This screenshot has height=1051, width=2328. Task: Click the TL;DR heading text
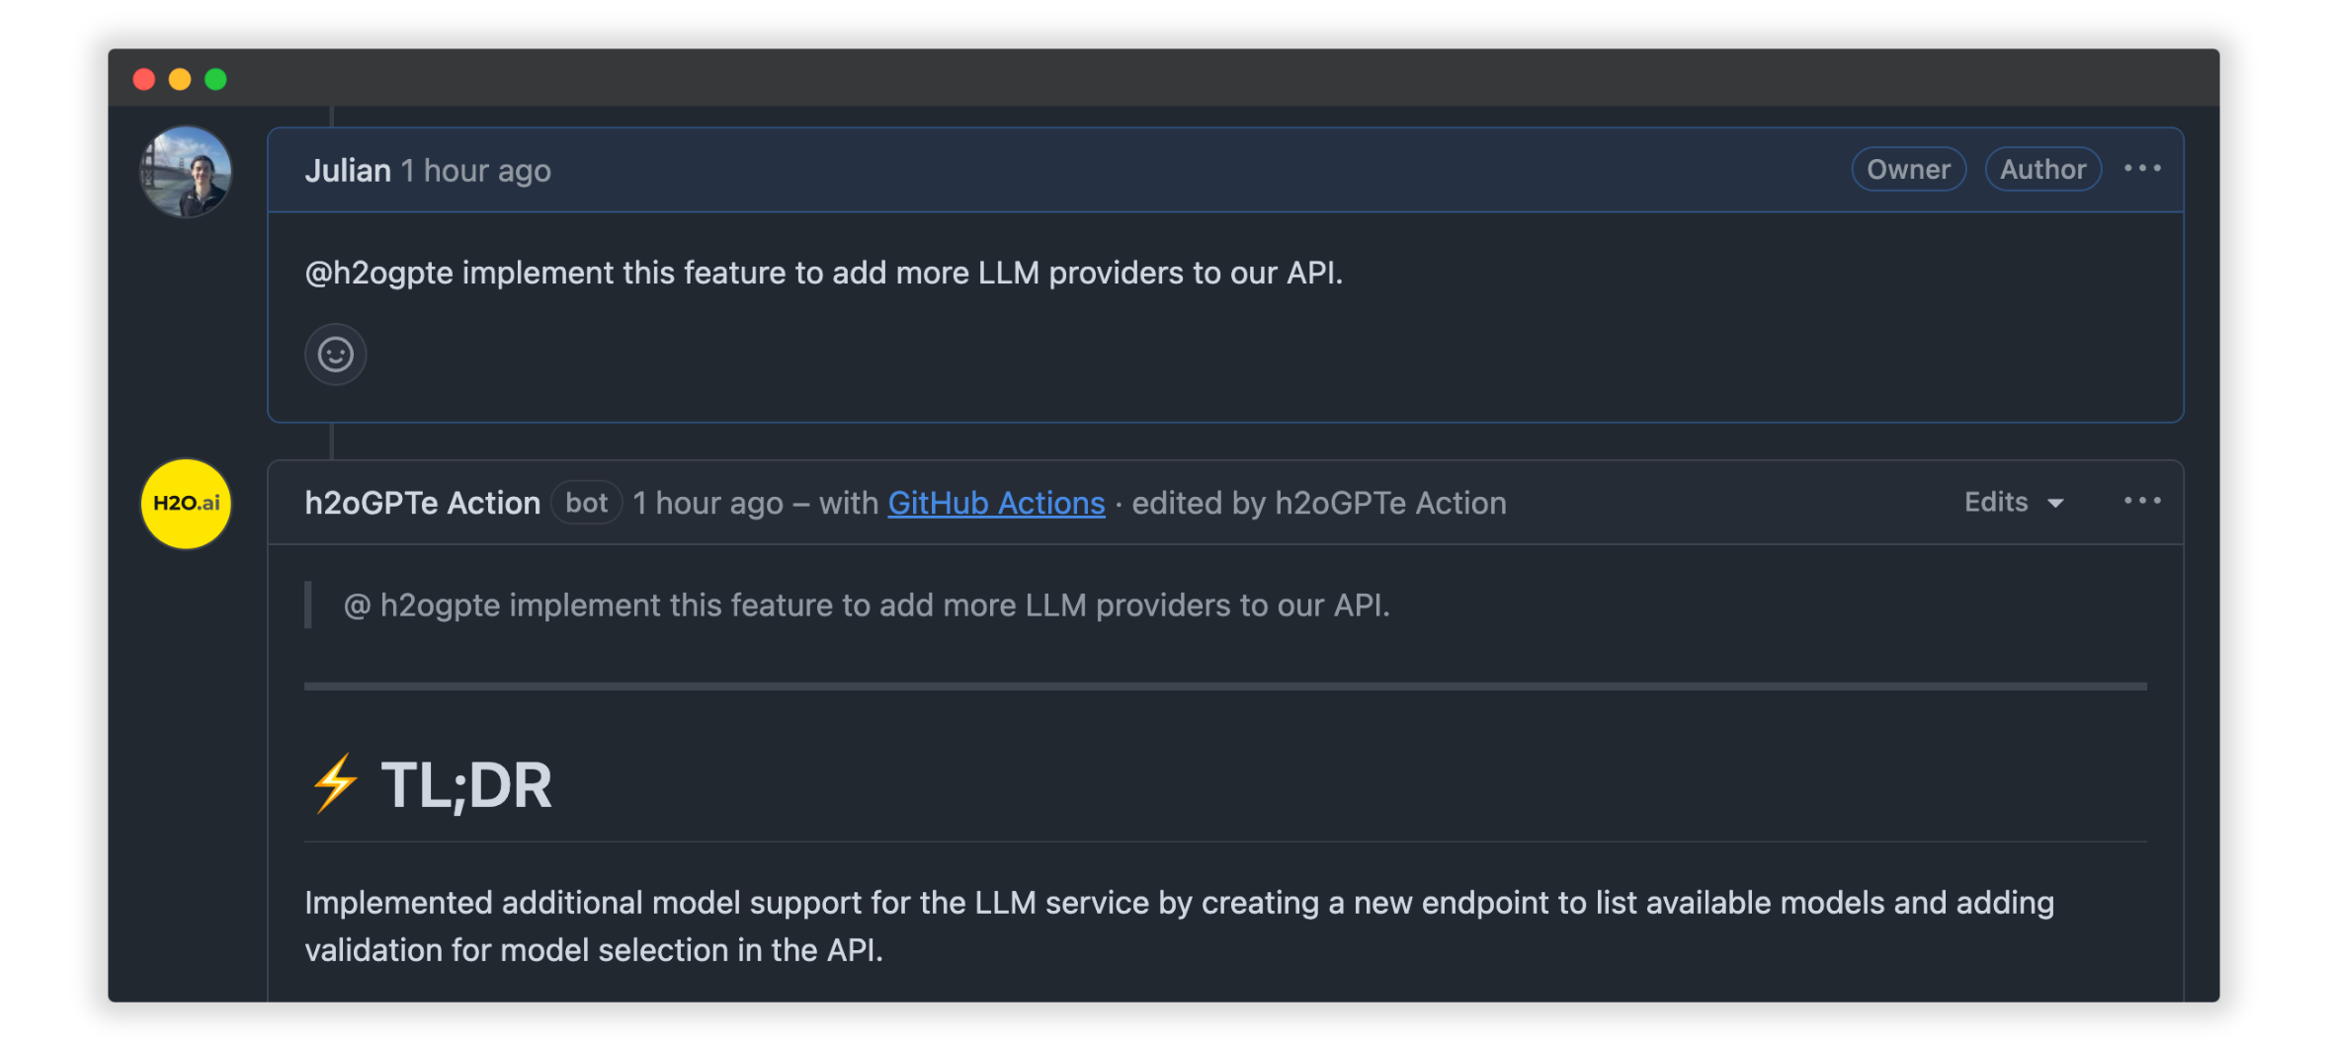pyautogui.click(x=467, y=783)
